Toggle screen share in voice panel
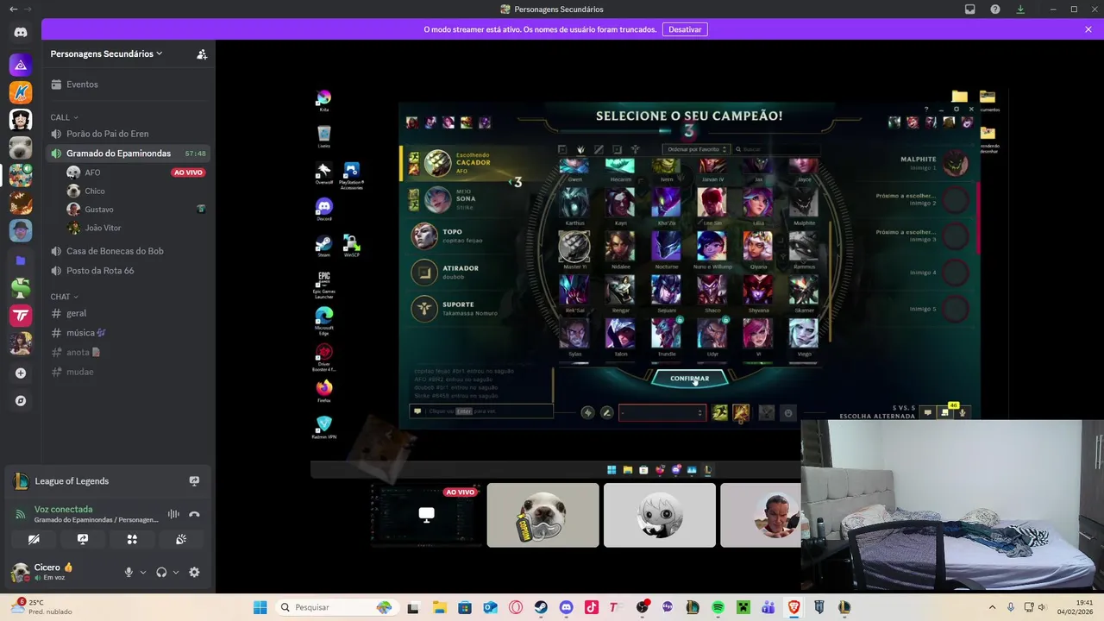The image size is (1104, 621). 83,539
